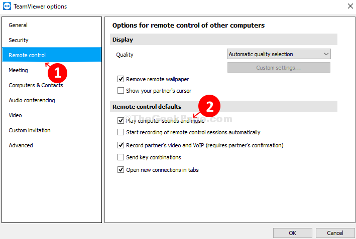
Task: Open Custom invitation settings
Action: (x=52, y=130)
